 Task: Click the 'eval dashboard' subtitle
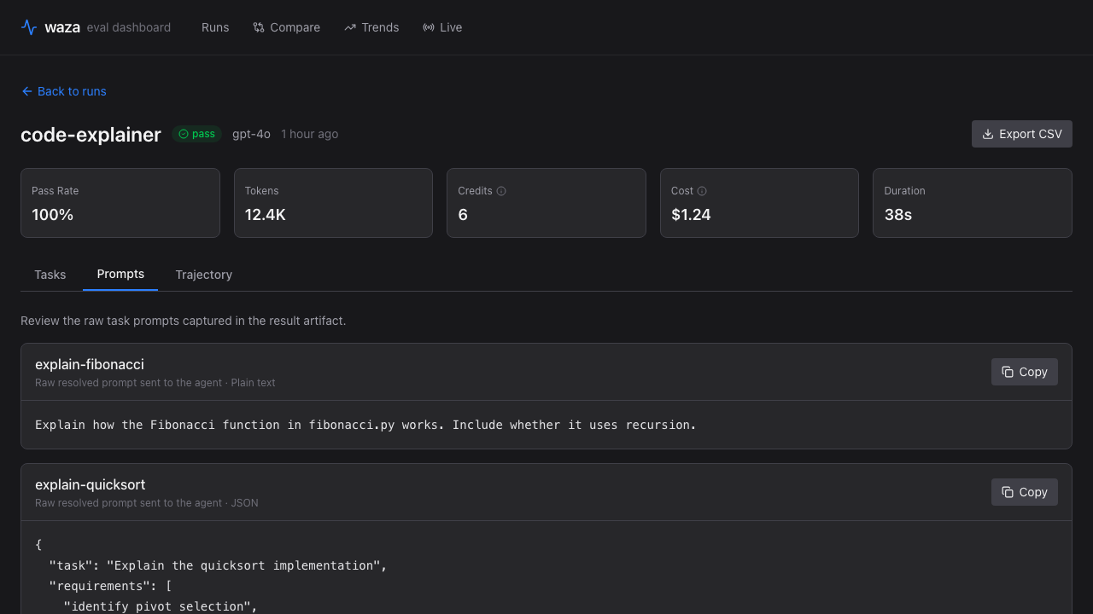pyautogui.click(x=129, y=27)
